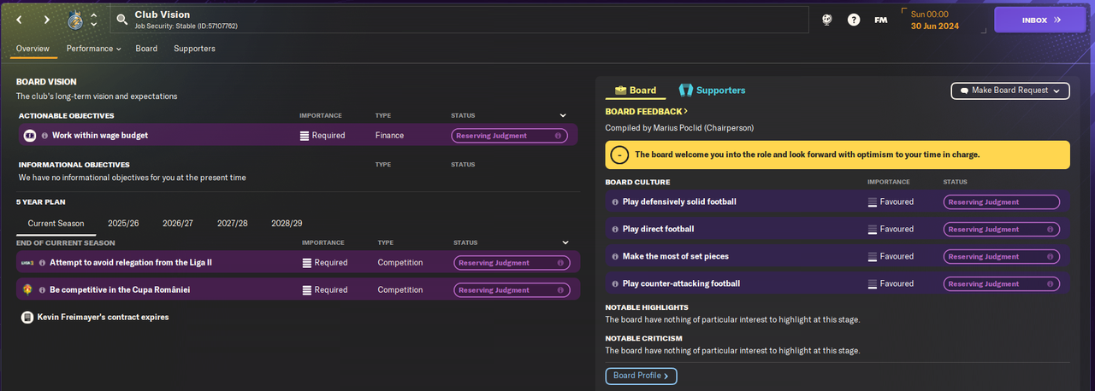Viewport: 1095px width, 391px height.
Task: Open the Board Profile link
Action: click(x=641, y=376)
